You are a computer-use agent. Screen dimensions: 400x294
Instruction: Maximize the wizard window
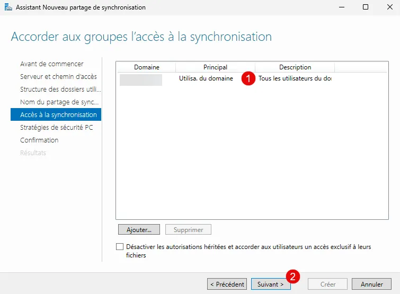(365, 7)
